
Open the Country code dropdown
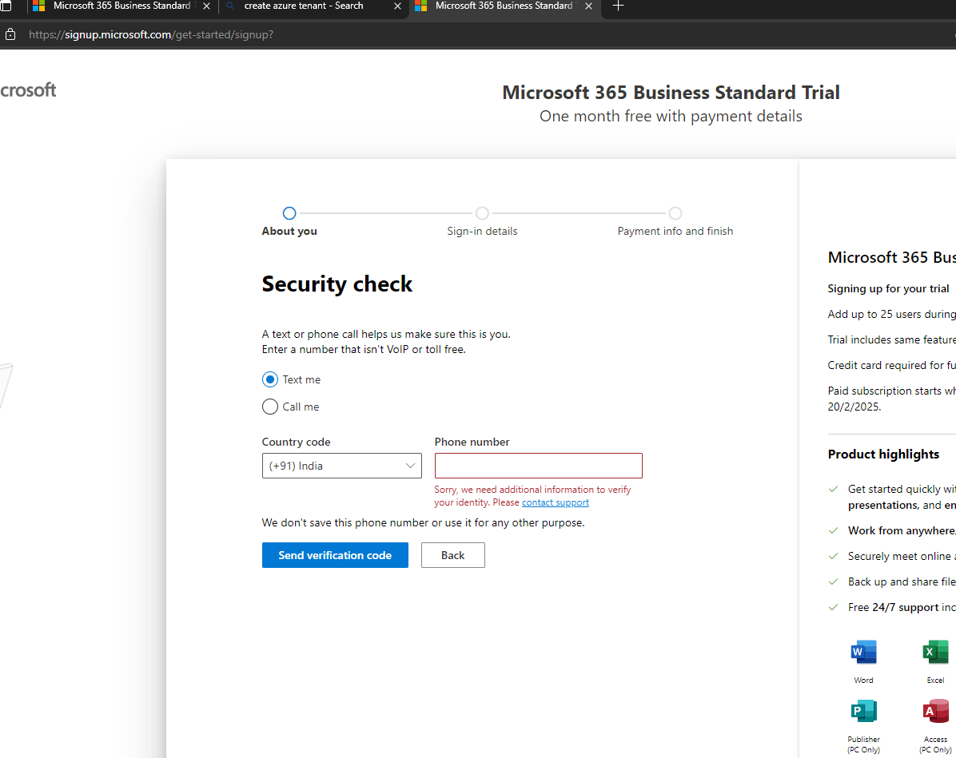tap(341, 466)
